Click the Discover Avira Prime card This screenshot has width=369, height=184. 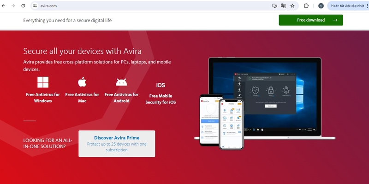tap(117, 144)
